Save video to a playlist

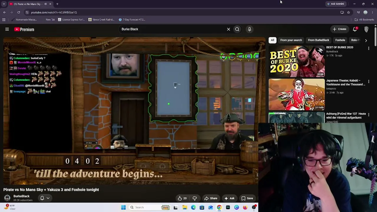pos(247,198)
